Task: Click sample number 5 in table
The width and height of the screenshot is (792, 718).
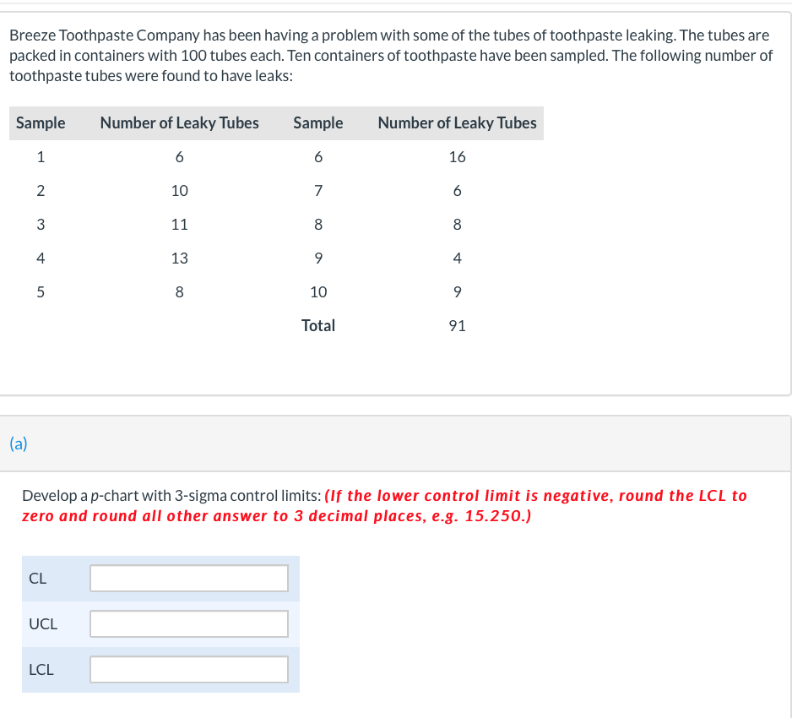Action: pyautogui.click(x=41, y=292)
